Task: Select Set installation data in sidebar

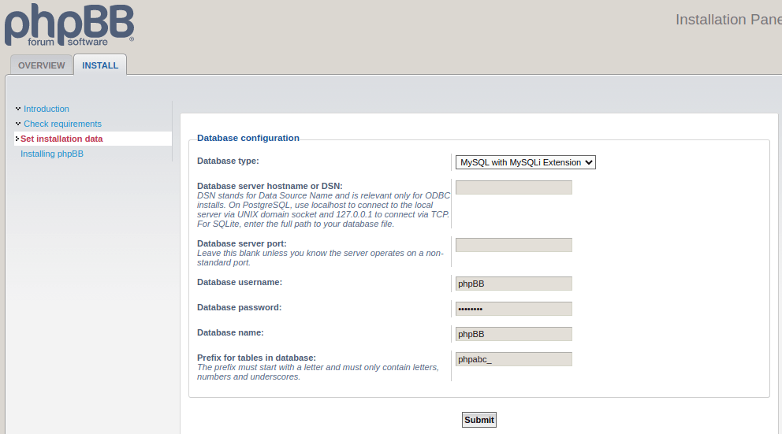Action: [61, 139]
